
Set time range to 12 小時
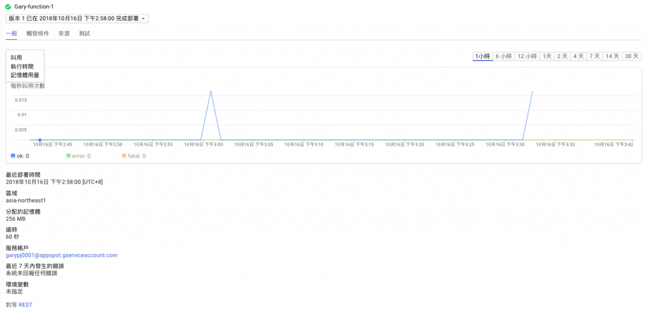pyautogui.click(x=527, y=56)
